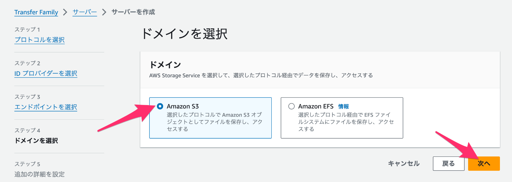Screen dimensions: 512x182
Task: Click the Amazon EFS option description text
Action: pos(346,122)
